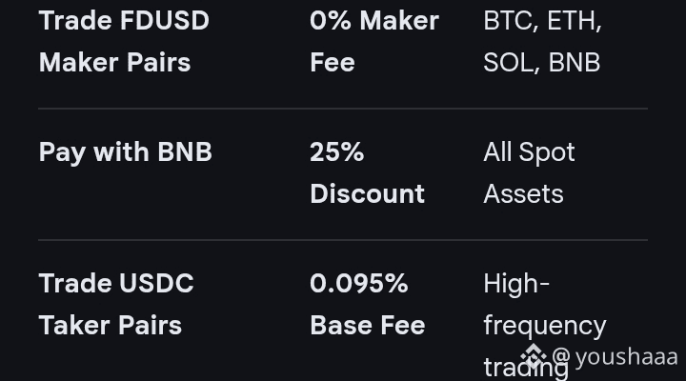
Task: Click the Maker Pairs text line
Action: pos(114,63)
